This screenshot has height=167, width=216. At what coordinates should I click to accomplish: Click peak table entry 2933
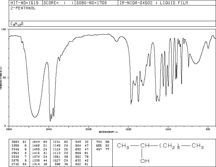click(15, 157)
